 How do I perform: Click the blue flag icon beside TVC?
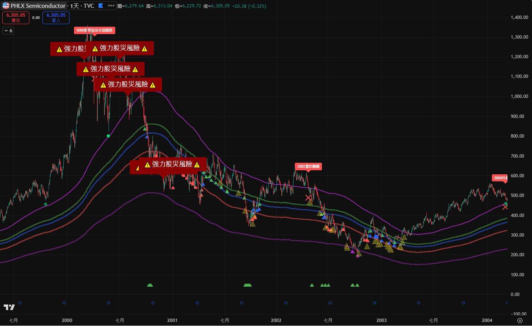[x=100, y=6]
